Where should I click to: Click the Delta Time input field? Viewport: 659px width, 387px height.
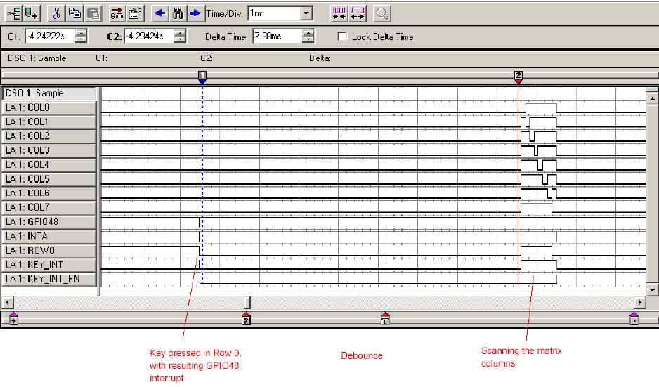point(277,36)
